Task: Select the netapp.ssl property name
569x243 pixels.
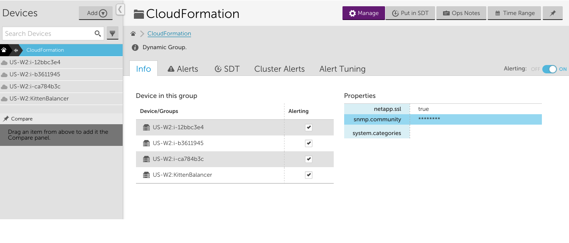Action: pyautogui.click(x=388, y=109)
